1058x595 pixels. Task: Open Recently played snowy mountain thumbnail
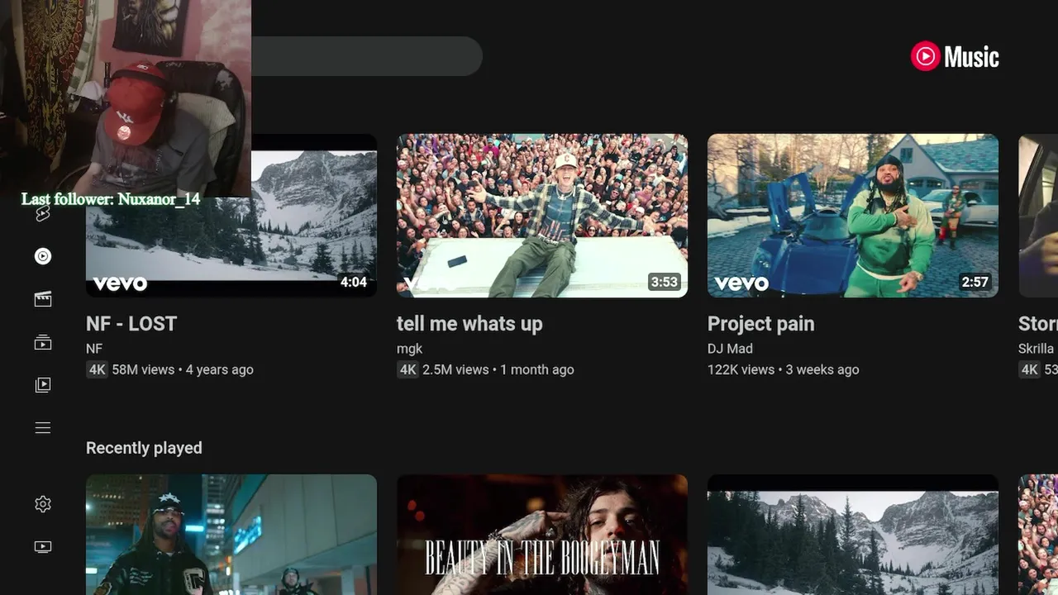[853, 535]
